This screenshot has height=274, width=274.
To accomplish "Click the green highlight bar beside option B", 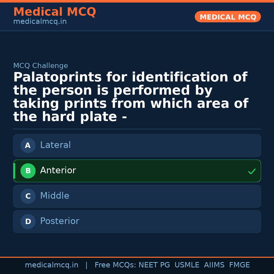I will pos(14,171).
